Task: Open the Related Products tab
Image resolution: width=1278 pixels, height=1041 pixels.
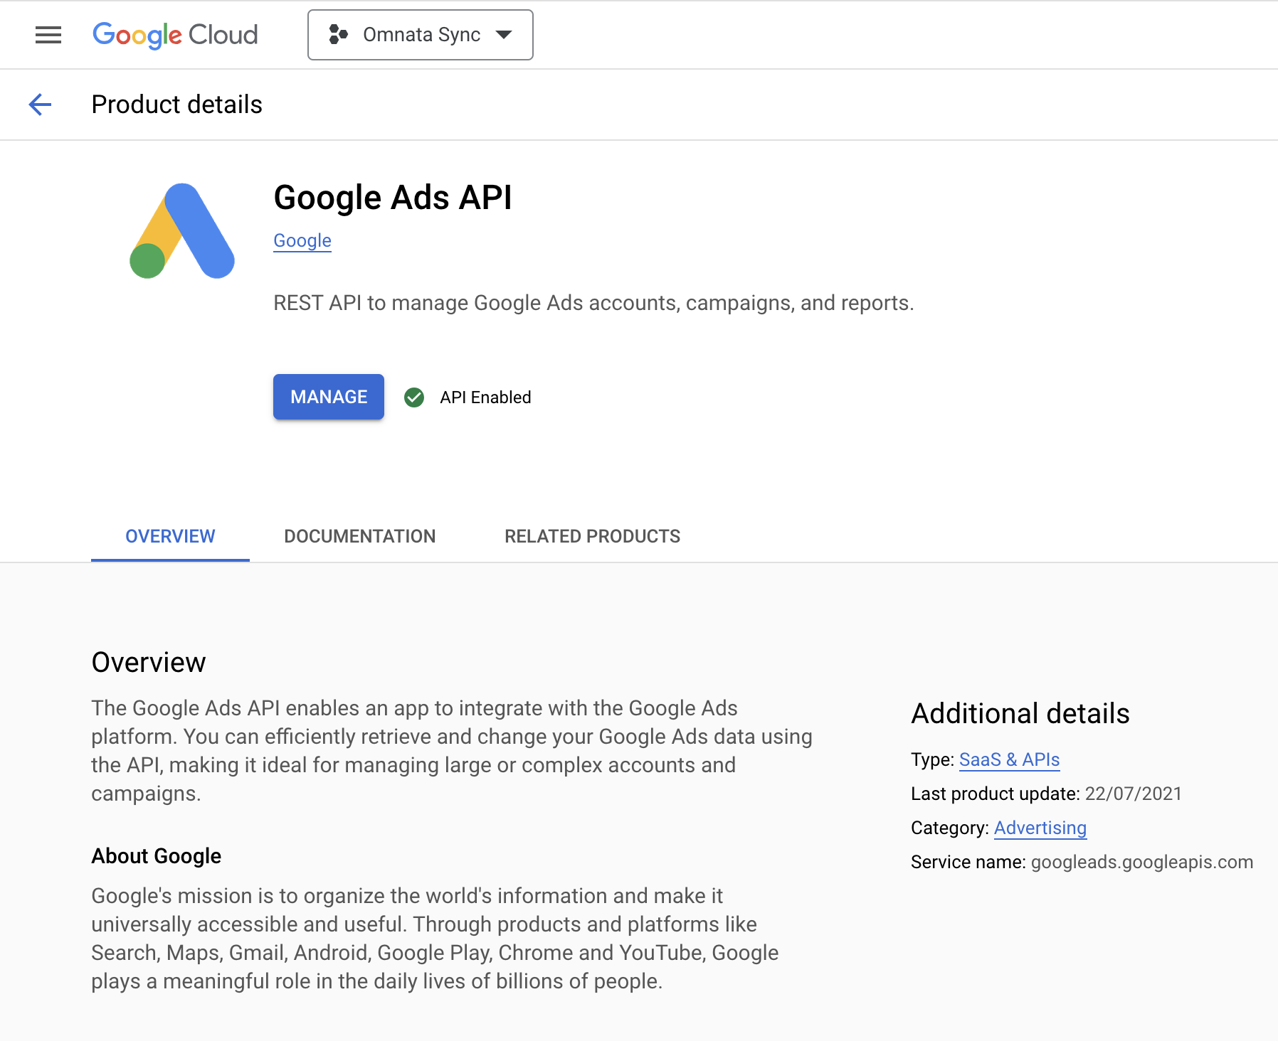Action: coord(592,536)
